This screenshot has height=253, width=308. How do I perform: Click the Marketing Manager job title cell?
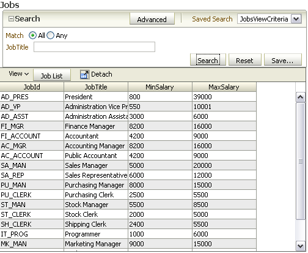pyautogui.click(x=96, y=244)
